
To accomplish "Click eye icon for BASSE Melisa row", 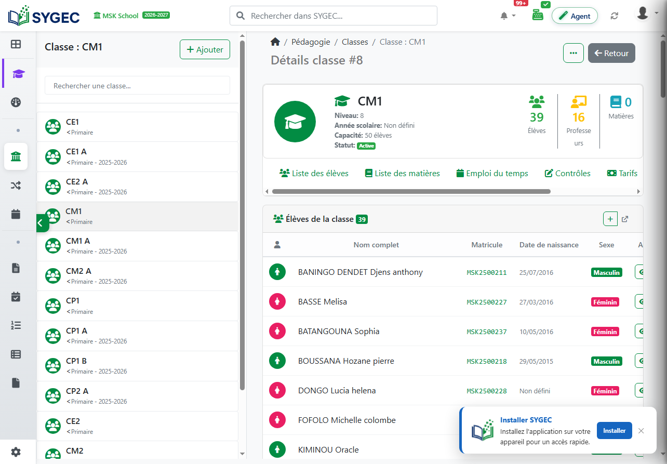I will (x=639, y=301).
